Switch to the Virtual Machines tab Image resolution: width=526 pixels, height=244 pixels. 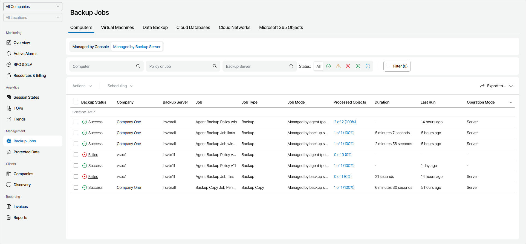117,27
